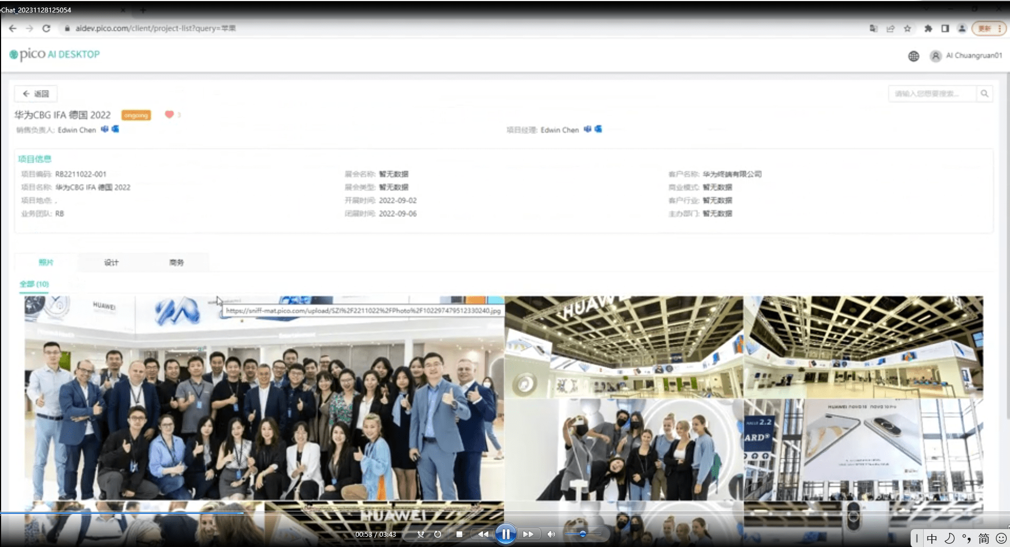Screen dimensions: 1010x547
Task: Click the orange 更新 update button
Action: click(988, 28)
